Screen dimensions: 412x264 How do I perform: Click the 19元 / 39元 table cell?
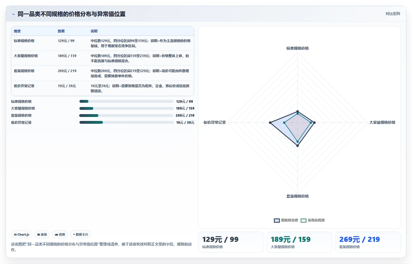click(67, 86)
